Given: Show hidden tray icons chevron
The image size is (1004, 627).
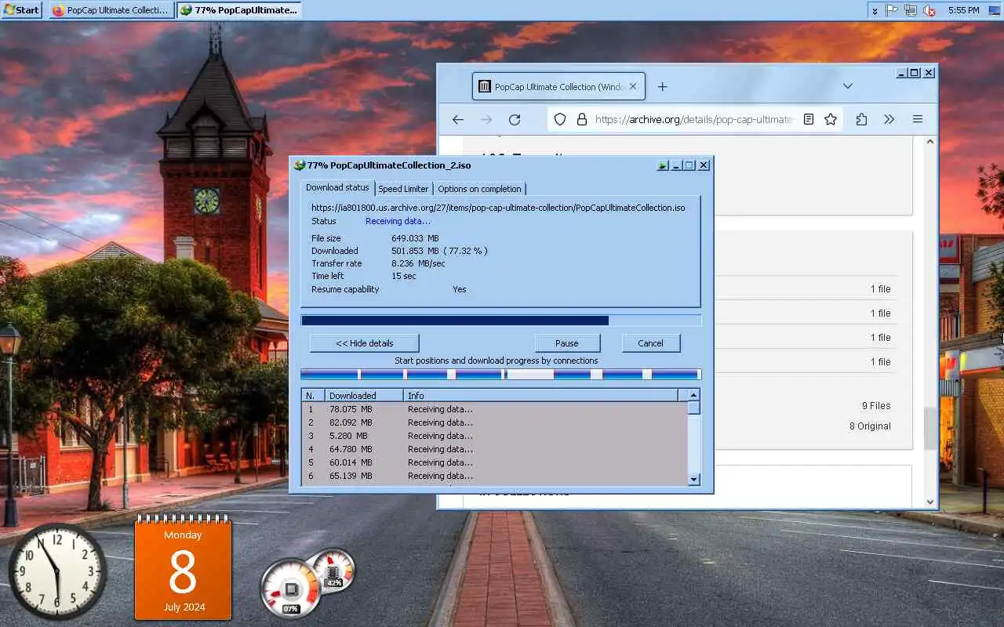Looking at the screenshot, I should [x=875, y=10].
